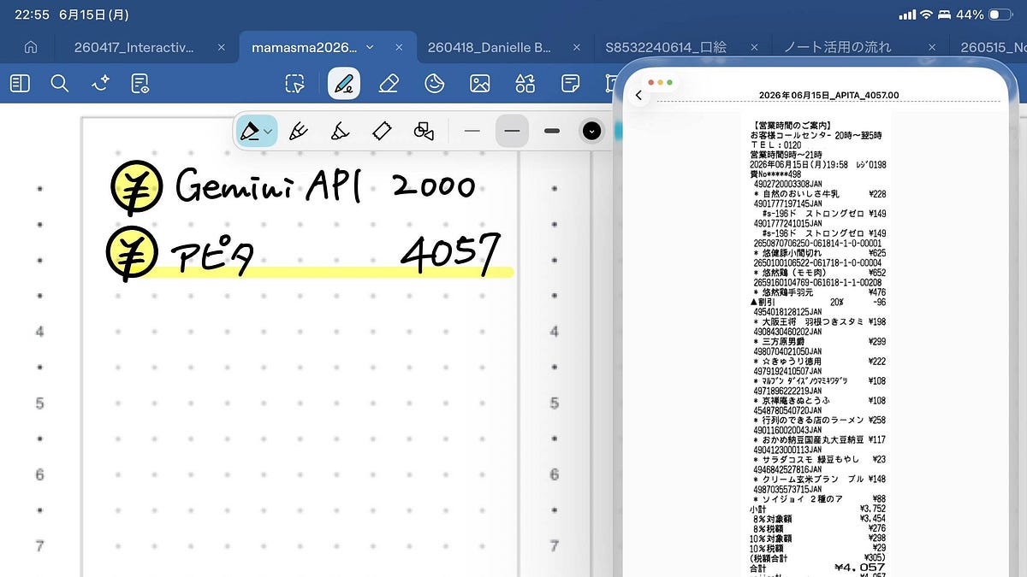This screenshot has height=577, width=1027.
Task: Click the receipt '小計' subtotal line
Action: pos(818,509)
